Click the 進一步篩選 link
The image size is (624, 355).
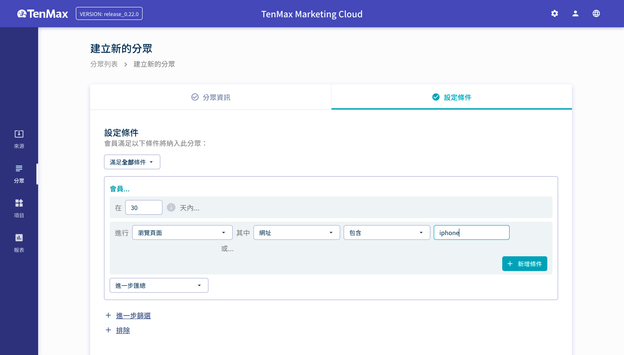[x=133, y=316]
